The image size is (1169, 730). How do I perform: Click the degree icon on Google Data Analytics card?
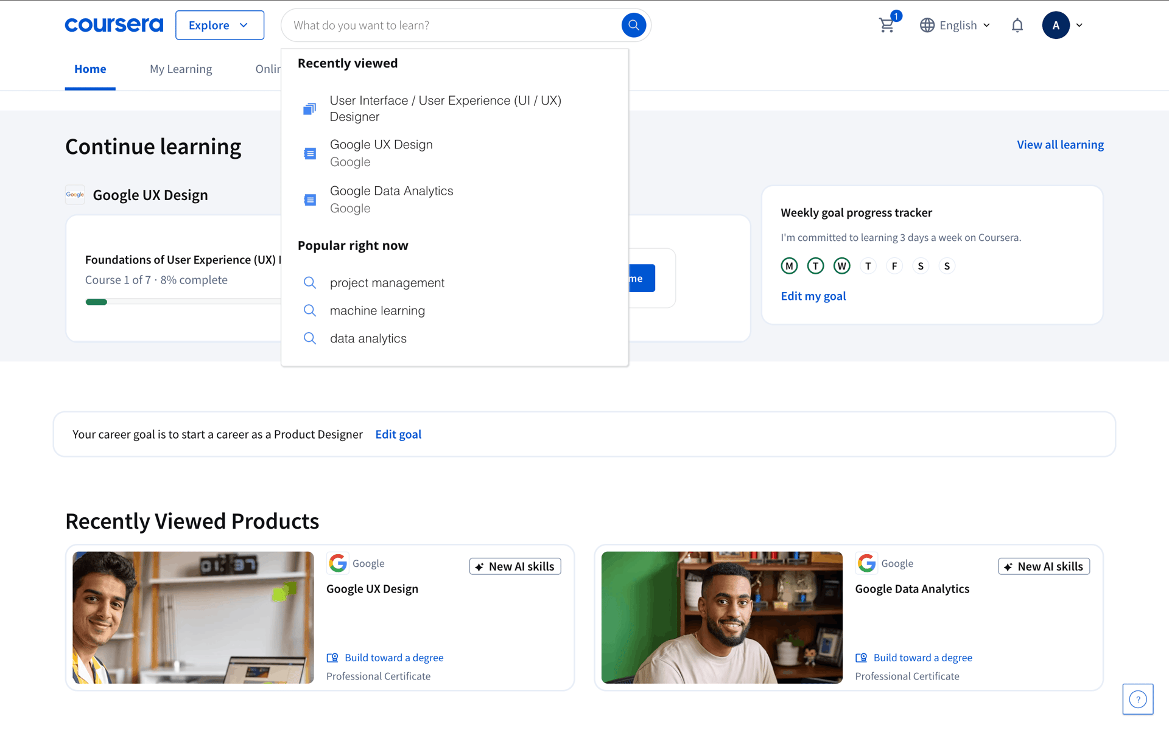(x=861, y=658)
